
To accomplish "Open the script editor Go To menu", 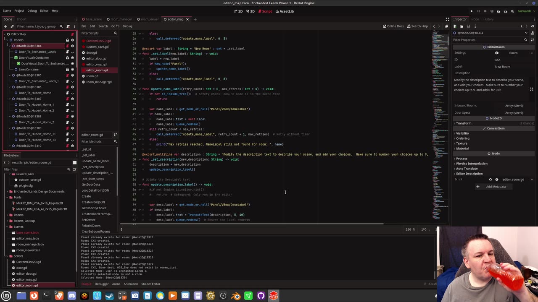I will pyautogui.click(x=115, y=26).
